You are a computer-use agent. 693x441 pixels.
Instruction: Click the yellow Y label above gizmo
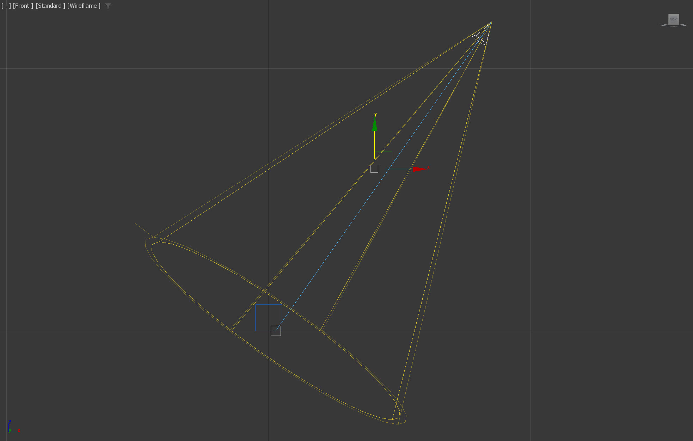tap(375, 114)
